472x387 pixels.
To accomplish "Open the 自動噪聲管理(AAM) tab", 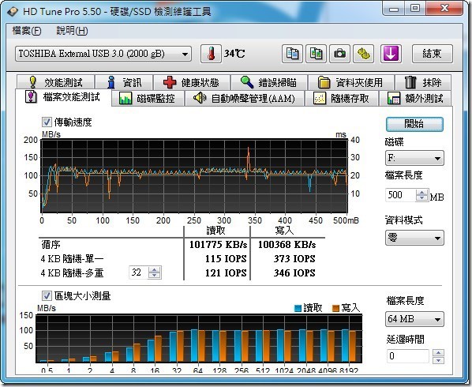I will pos(245,99).
